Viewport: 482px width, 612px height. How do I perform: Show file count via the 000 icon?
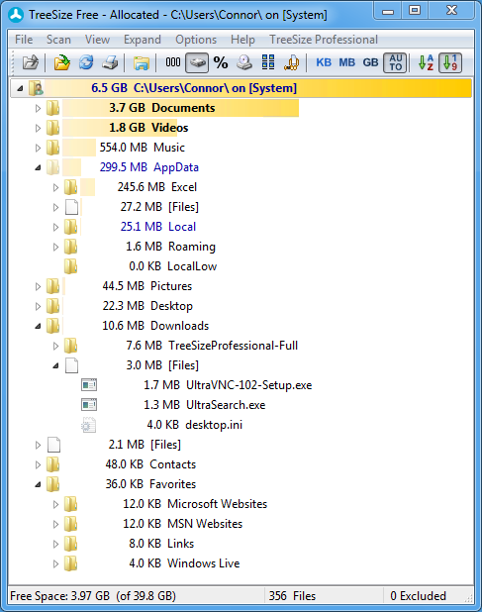[173, 62]
